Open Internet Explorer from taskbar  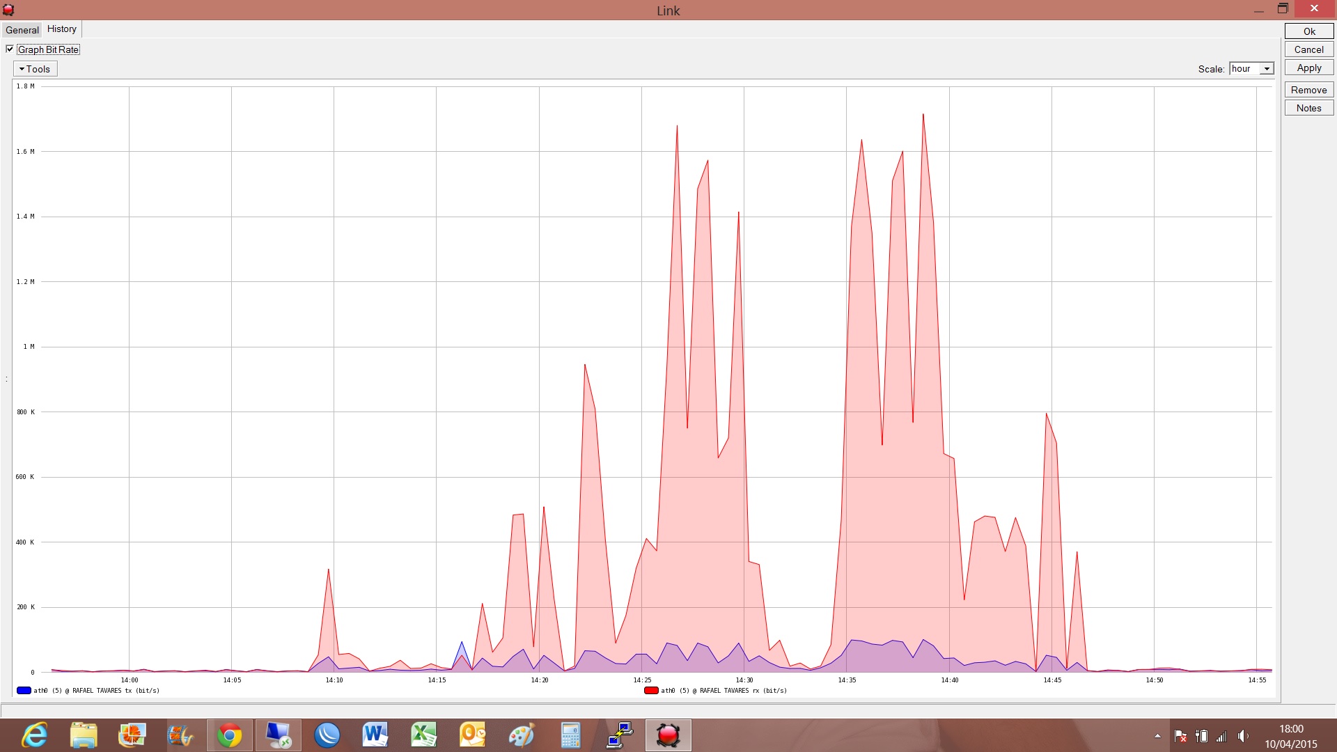click(x=35, y=735)
